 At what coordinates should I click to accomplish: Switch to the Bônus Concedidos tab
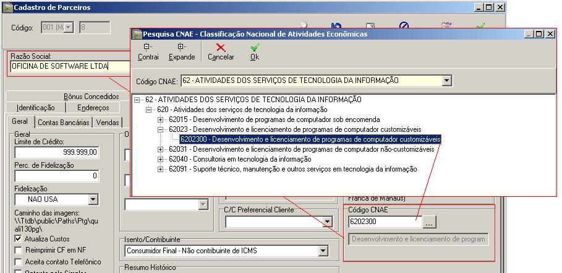tap(91, 97)
